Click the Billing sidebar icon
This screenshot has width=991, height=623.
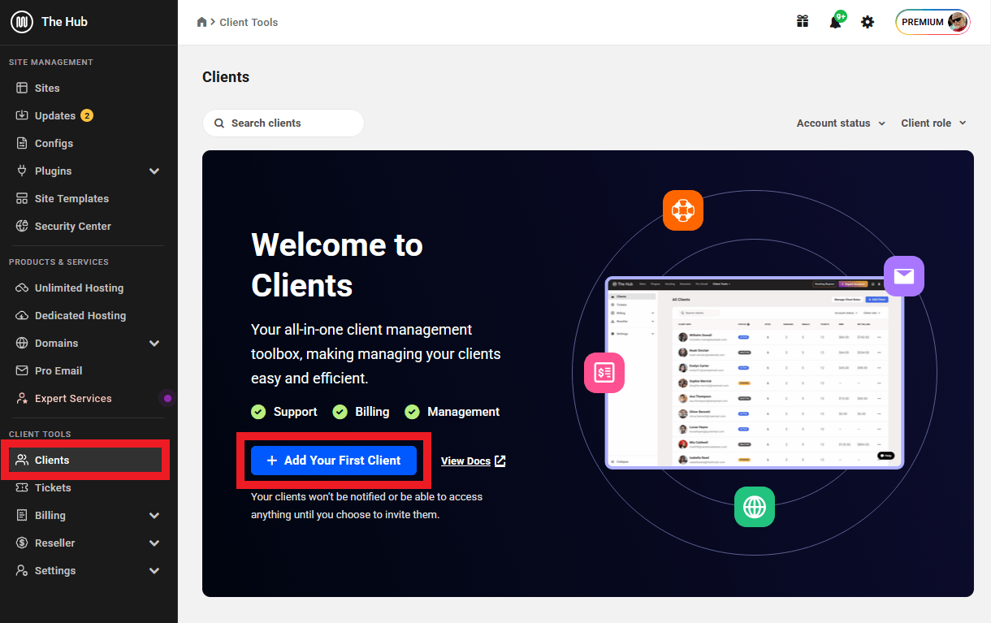coord(22,515)
